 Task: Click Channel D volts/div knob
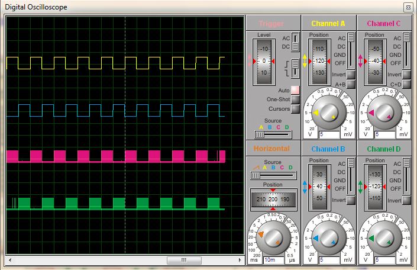point(384,238)
